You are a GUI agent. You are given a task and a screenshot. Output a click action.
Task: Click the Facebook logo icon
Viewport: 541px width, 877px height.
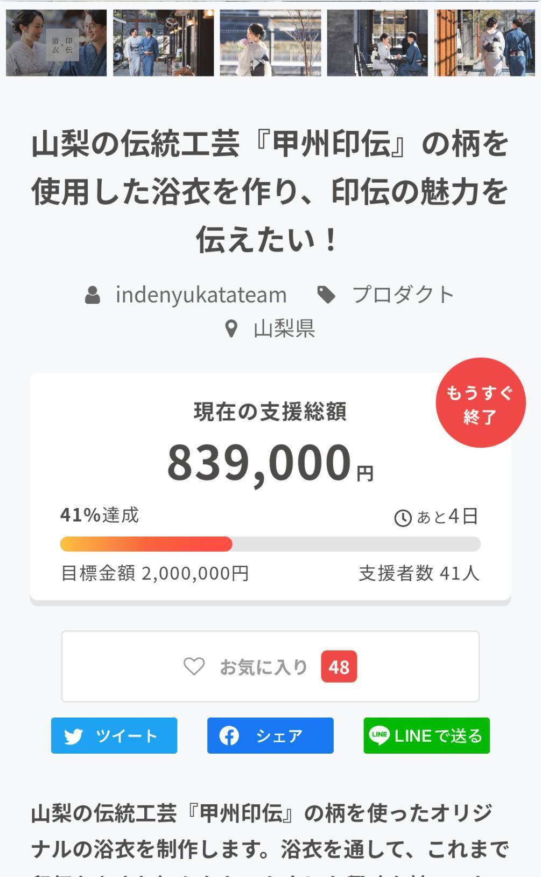(229, 736)
